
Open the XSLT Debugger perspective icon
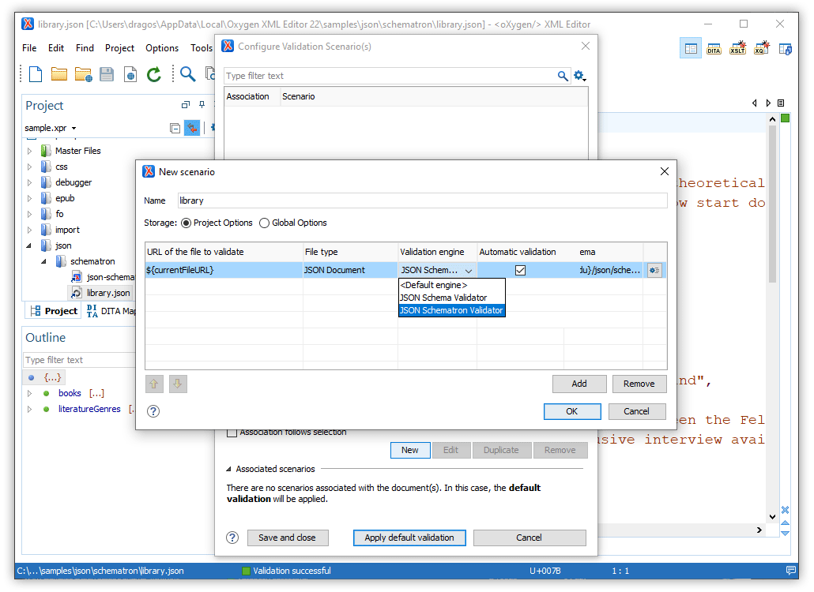tap(737, 48)
